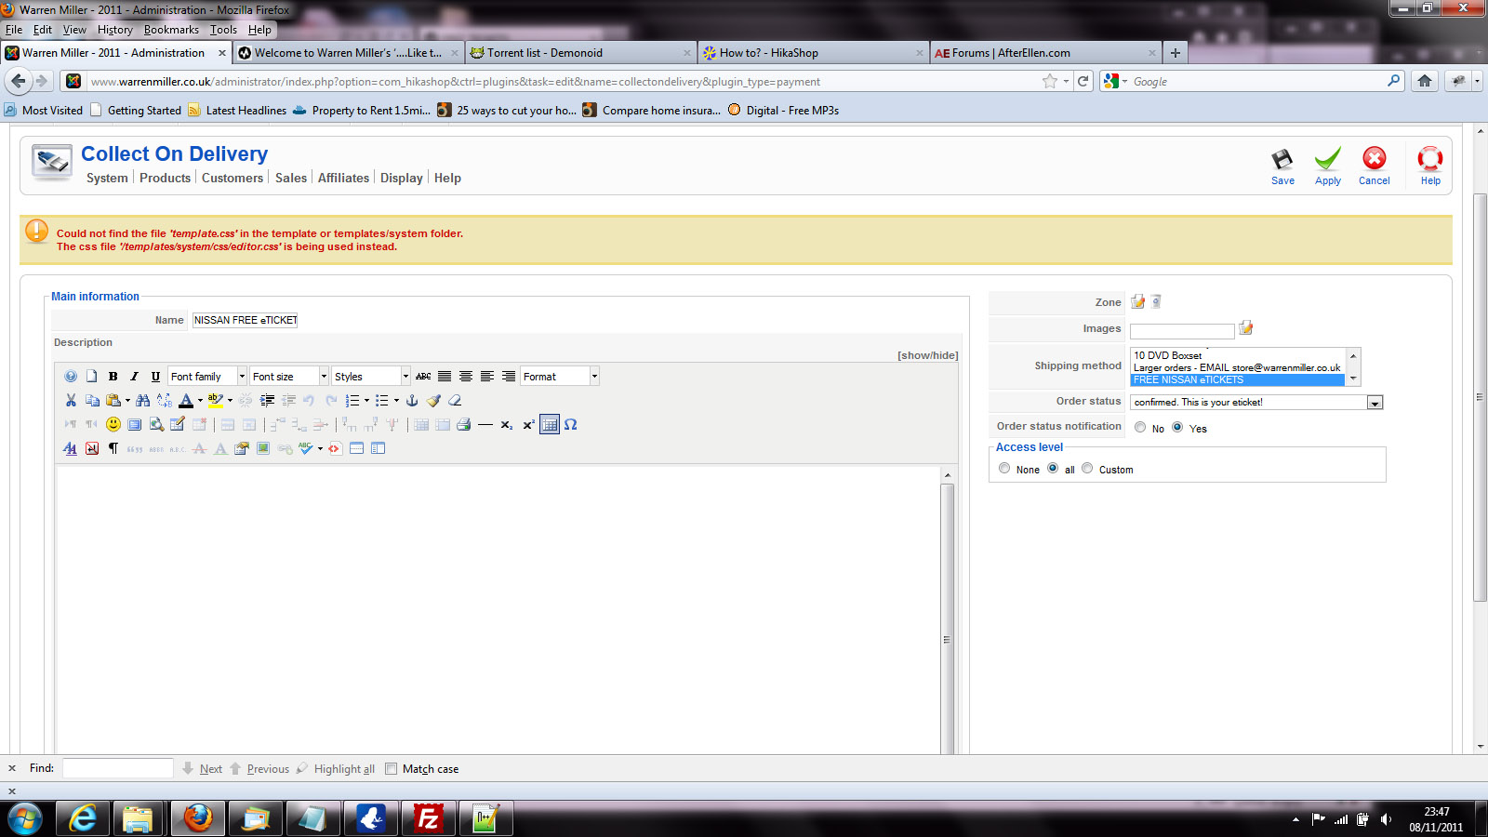Show paragraph marks with the pilcrow icon

point(113,449)
